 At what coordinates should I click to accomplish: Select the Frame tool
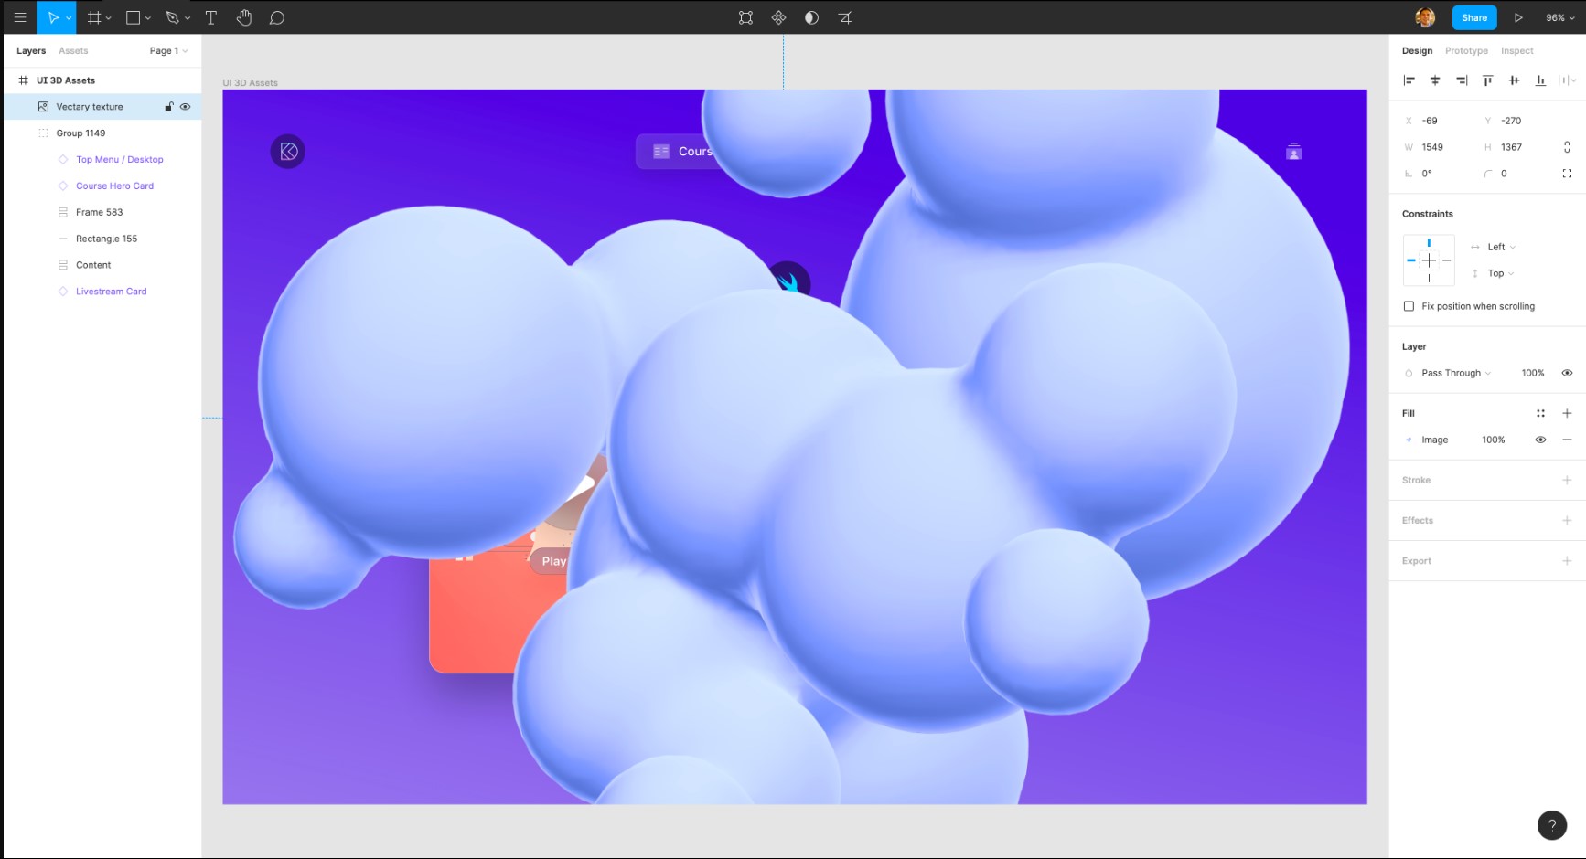pos(94,17)
